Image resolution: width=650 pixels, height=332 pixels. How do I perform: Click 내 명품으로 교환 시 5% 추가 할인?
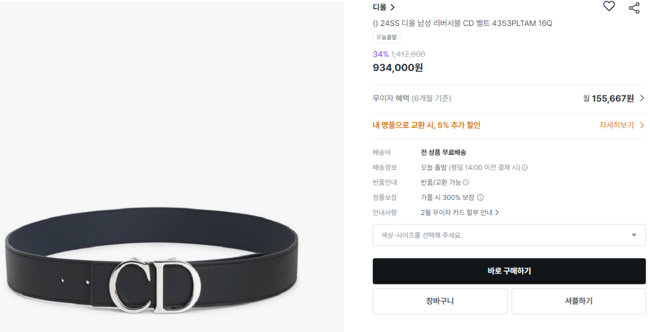[x=426, y=125]
